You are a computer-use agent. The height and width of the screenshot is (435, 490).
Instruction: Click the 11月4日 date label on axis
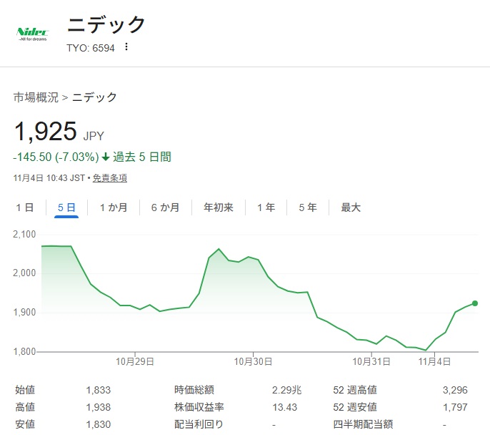[x=434, y=362]
